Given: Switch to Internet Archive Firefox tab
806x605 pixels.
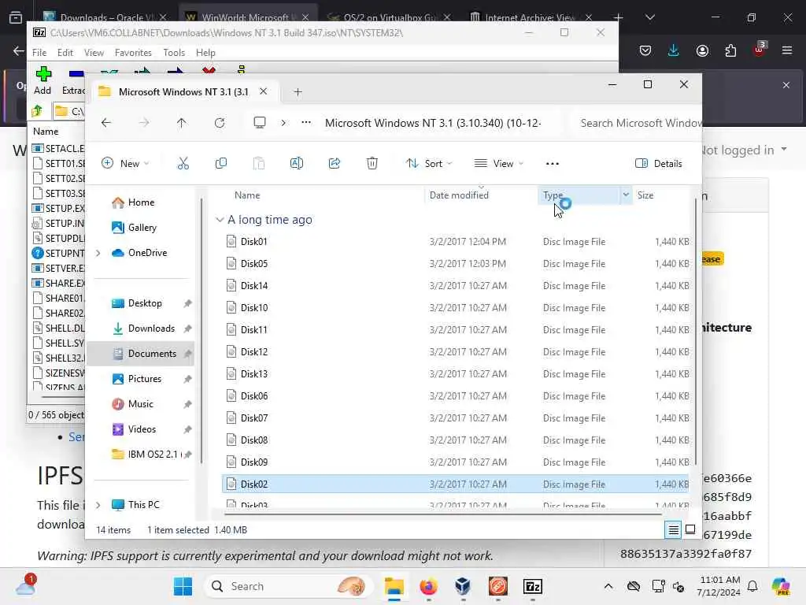Looking at the screenshot, I should pos(530,17).
